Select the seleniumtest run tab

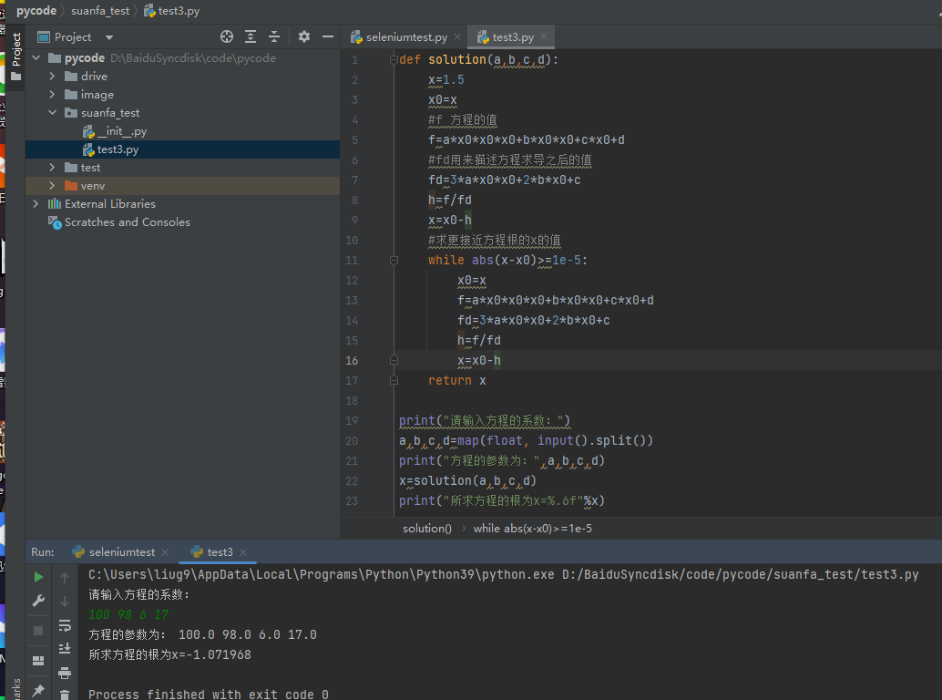tap(121, 552)
